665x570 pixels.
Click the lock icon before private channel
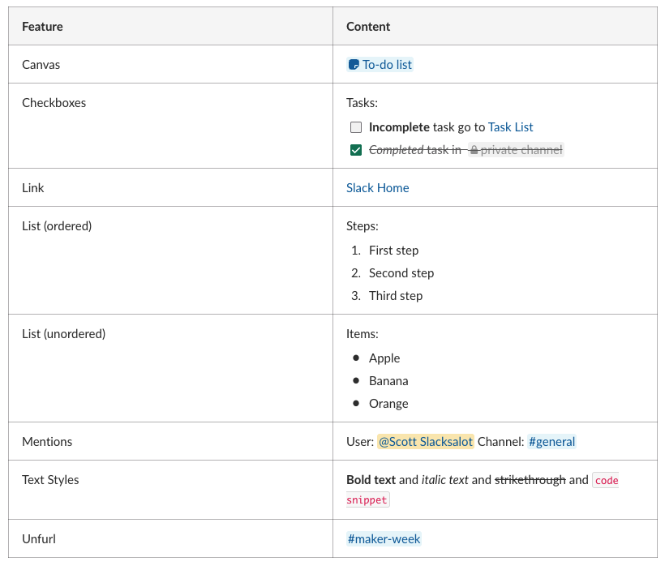(x=474, y=150)
